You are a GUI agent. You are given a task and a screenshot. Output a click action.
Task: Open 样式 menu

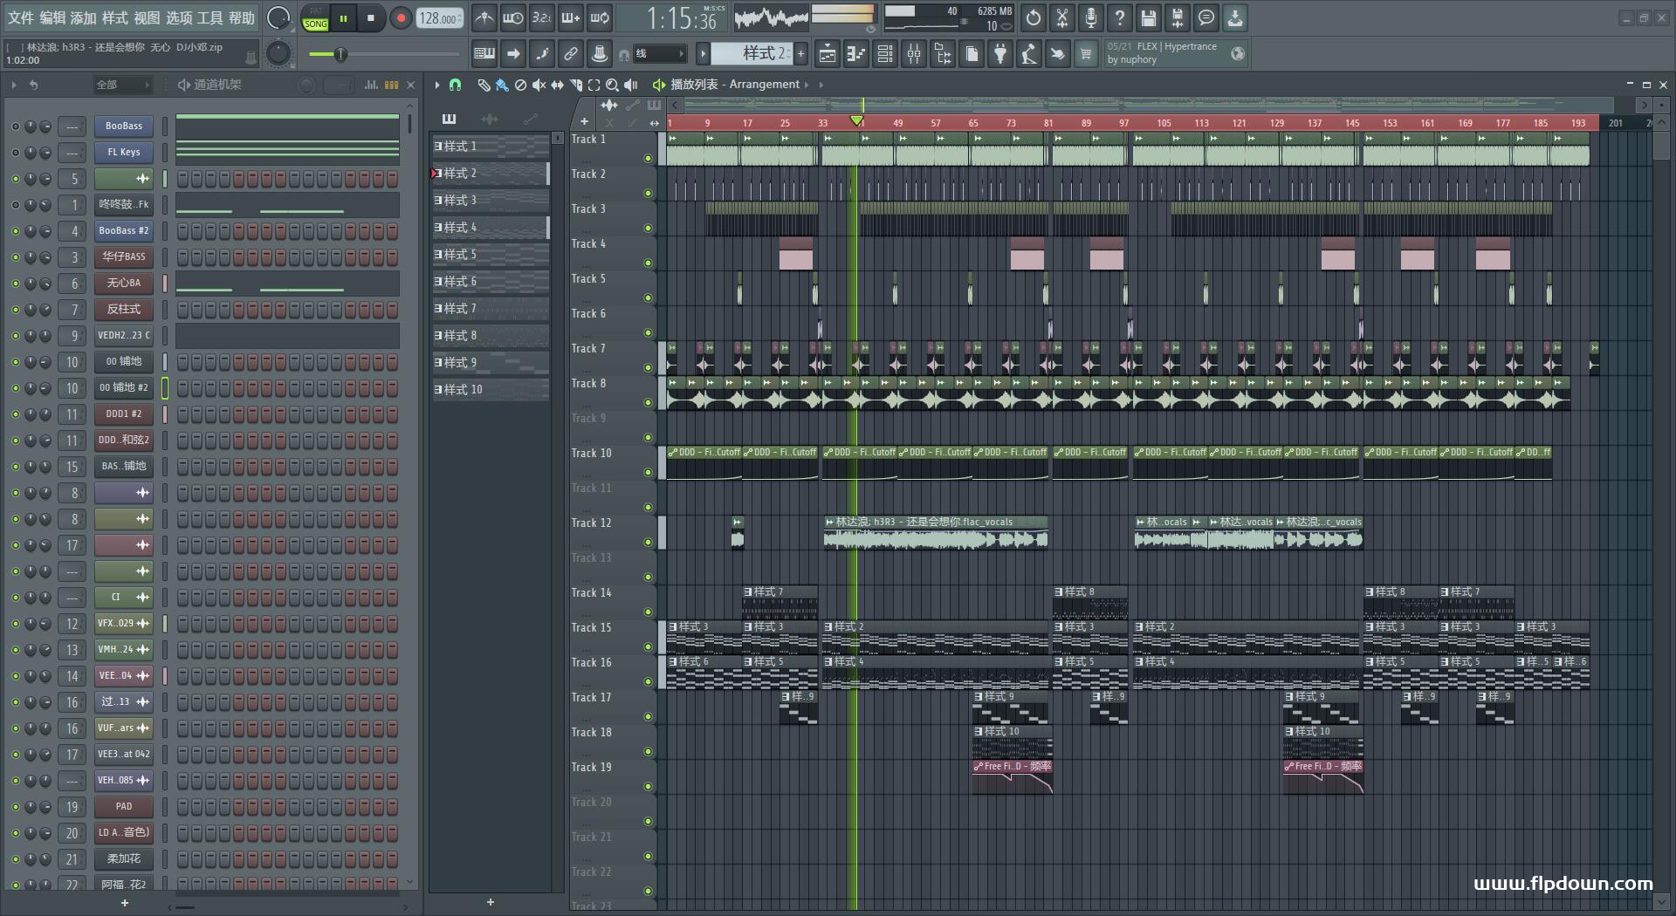(114, 17)
